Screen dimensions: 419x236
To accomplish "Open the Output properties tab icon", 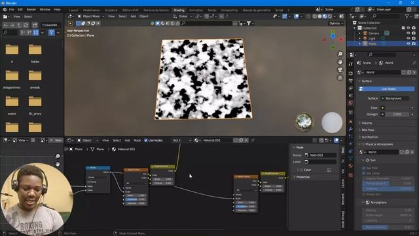I will [351, 81].
